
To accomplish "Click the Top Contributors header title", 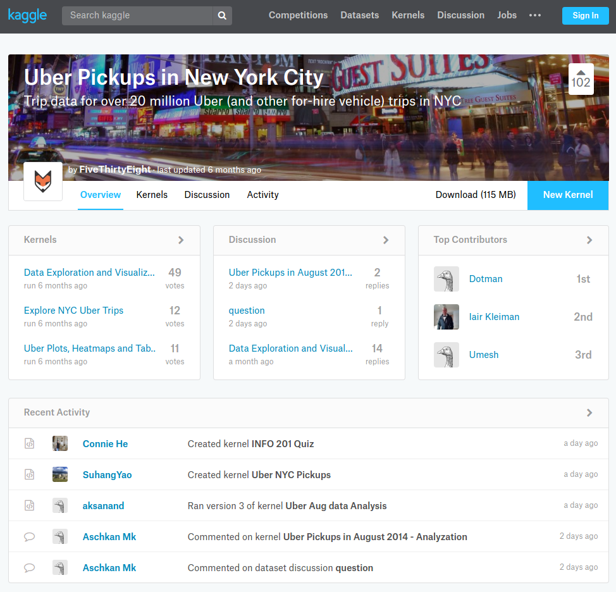I will point(471,240).
